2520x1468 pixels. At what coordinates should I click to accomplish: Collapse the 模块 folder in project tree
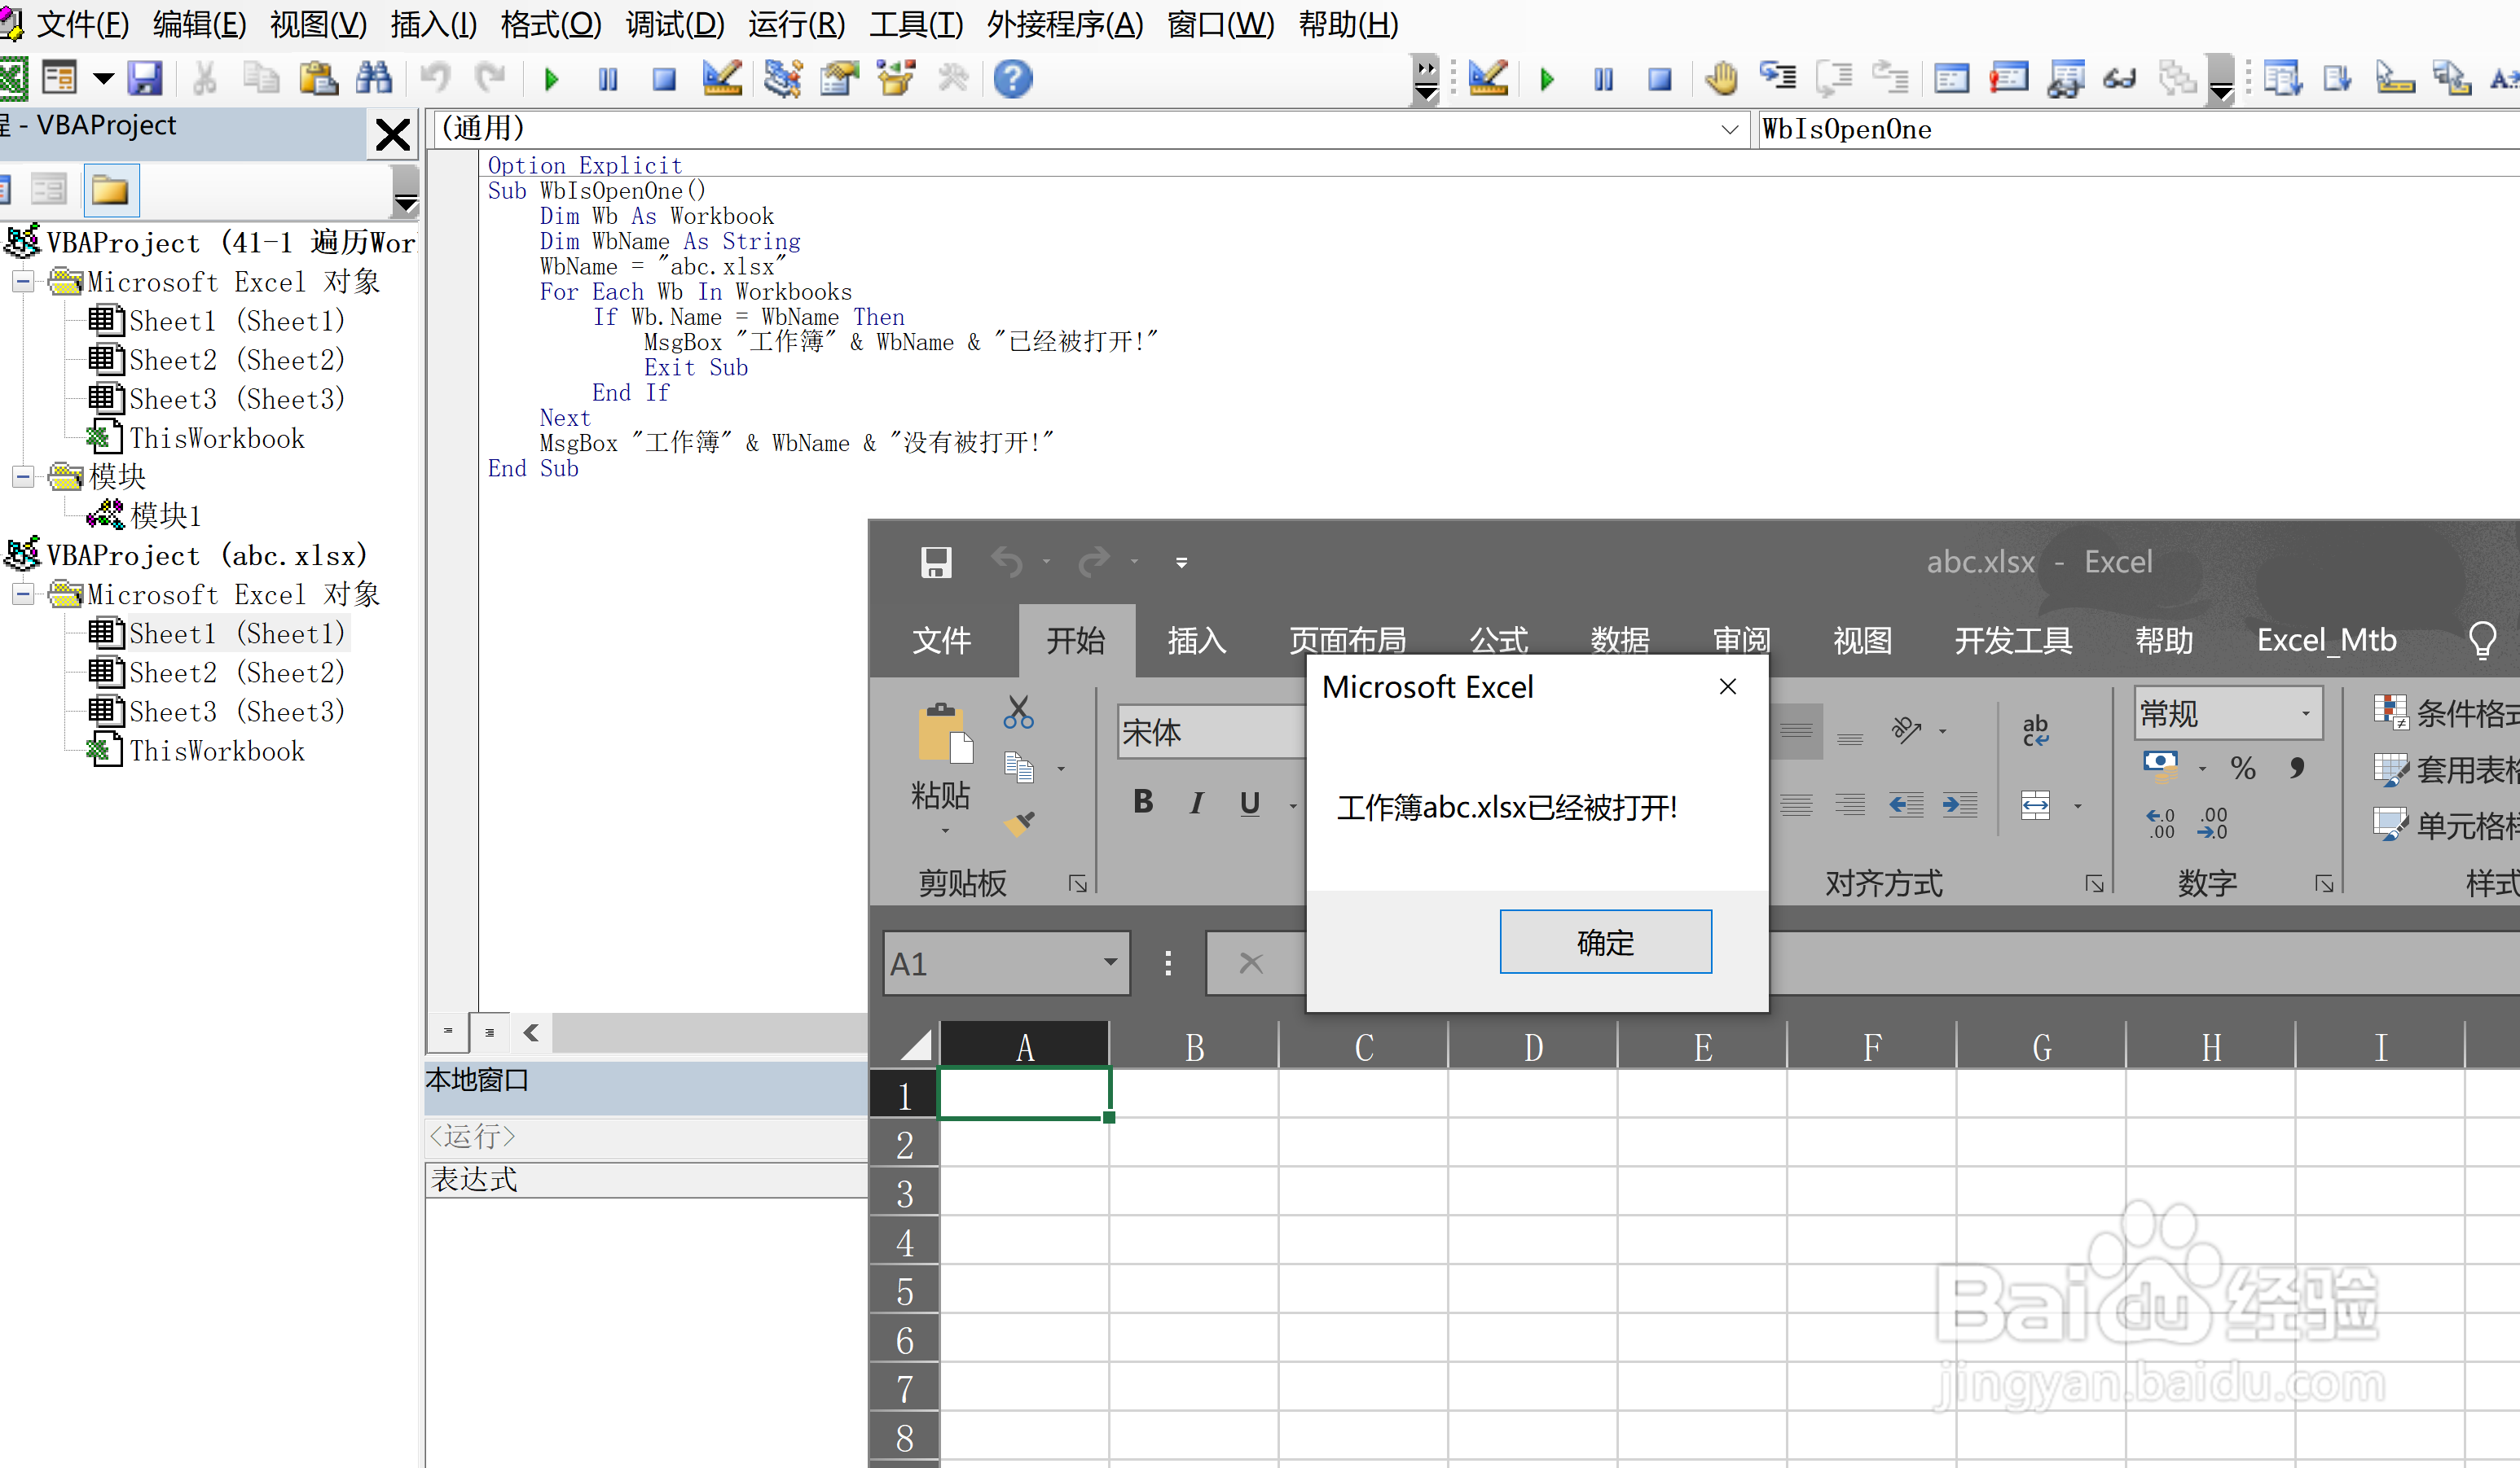pyautogui.click(x=22, y=476)
